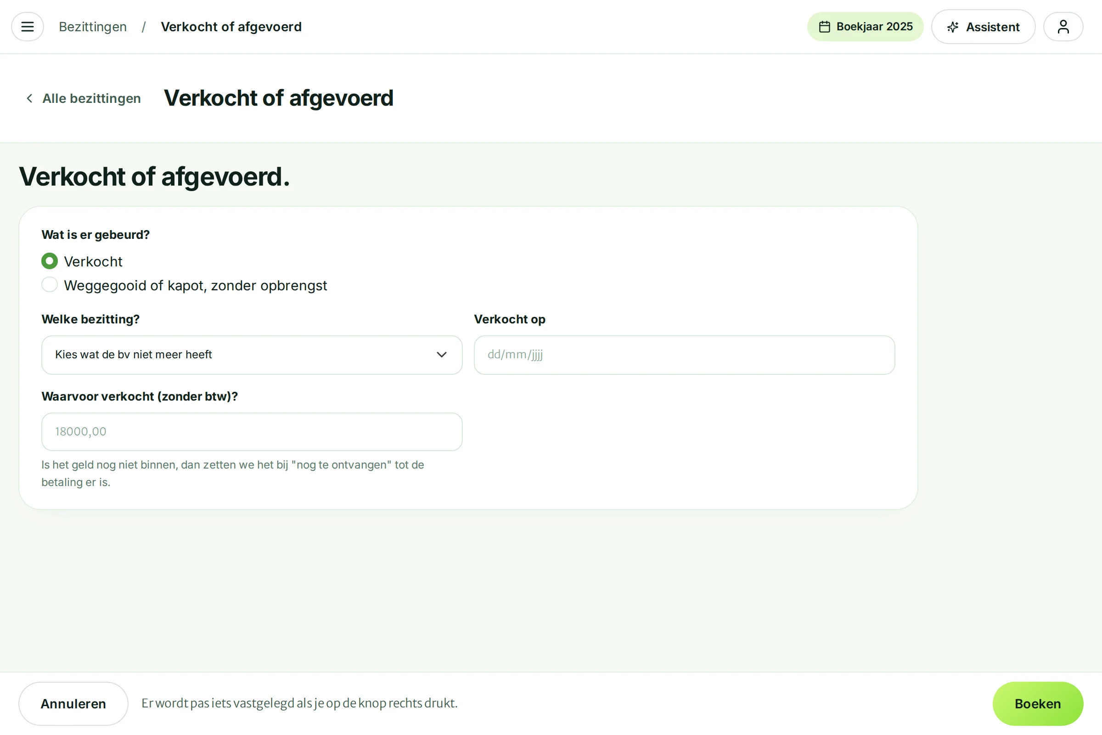Viewport: 1102px width, 735px height.
Task: Click the footer note Er wordt pas iets vastgelegd
Action: click(x=299, y=703)
